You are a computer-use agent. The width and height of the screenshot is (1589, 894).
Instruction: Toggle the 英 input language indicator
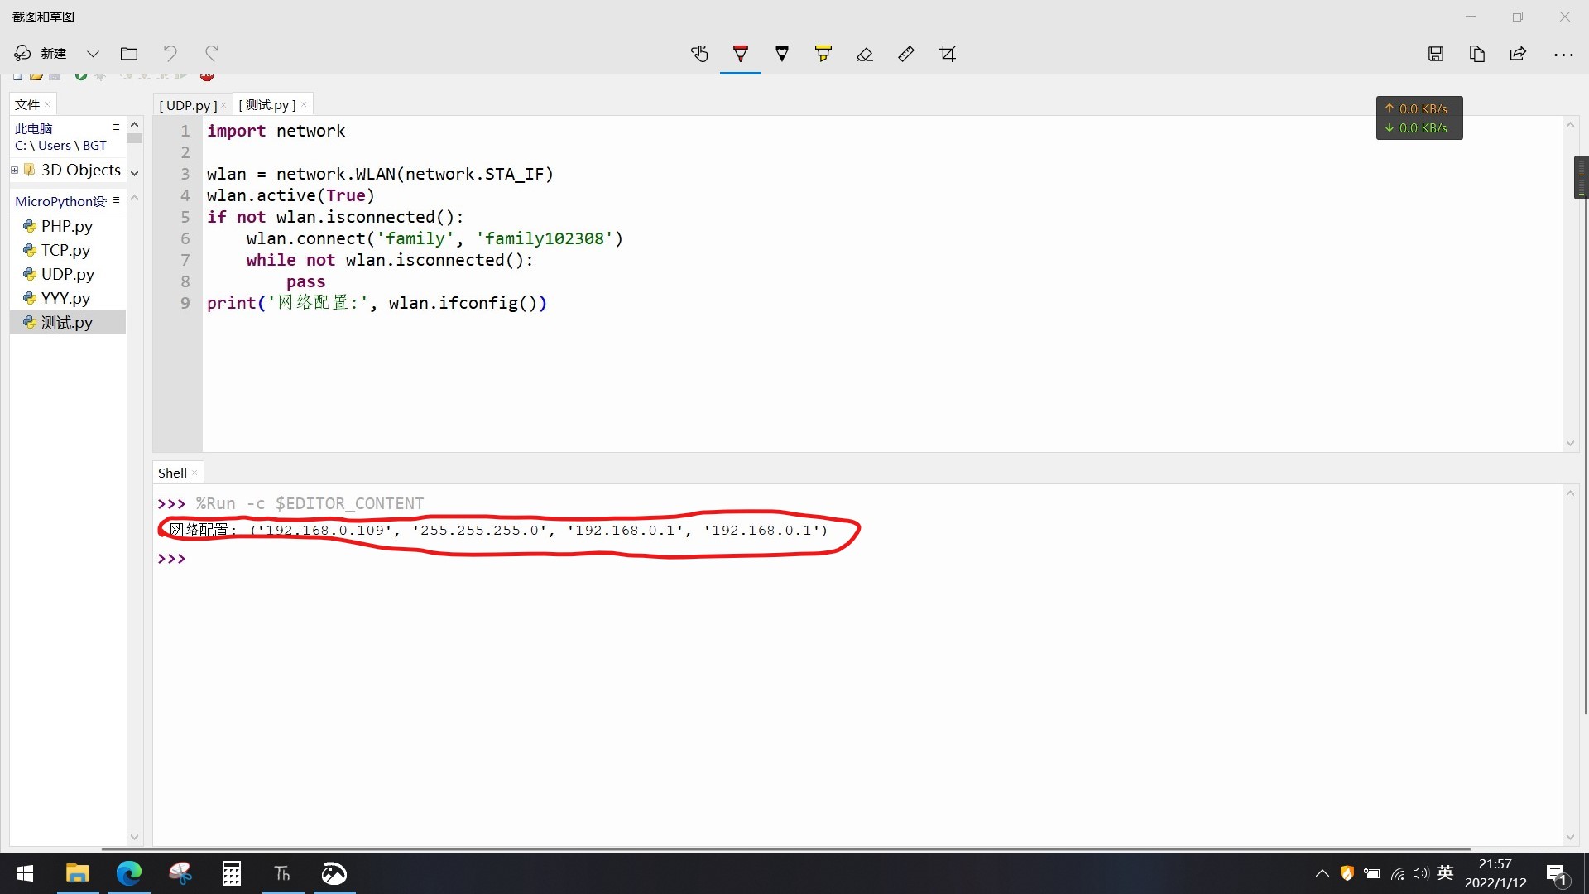(x=1445, y=872)
